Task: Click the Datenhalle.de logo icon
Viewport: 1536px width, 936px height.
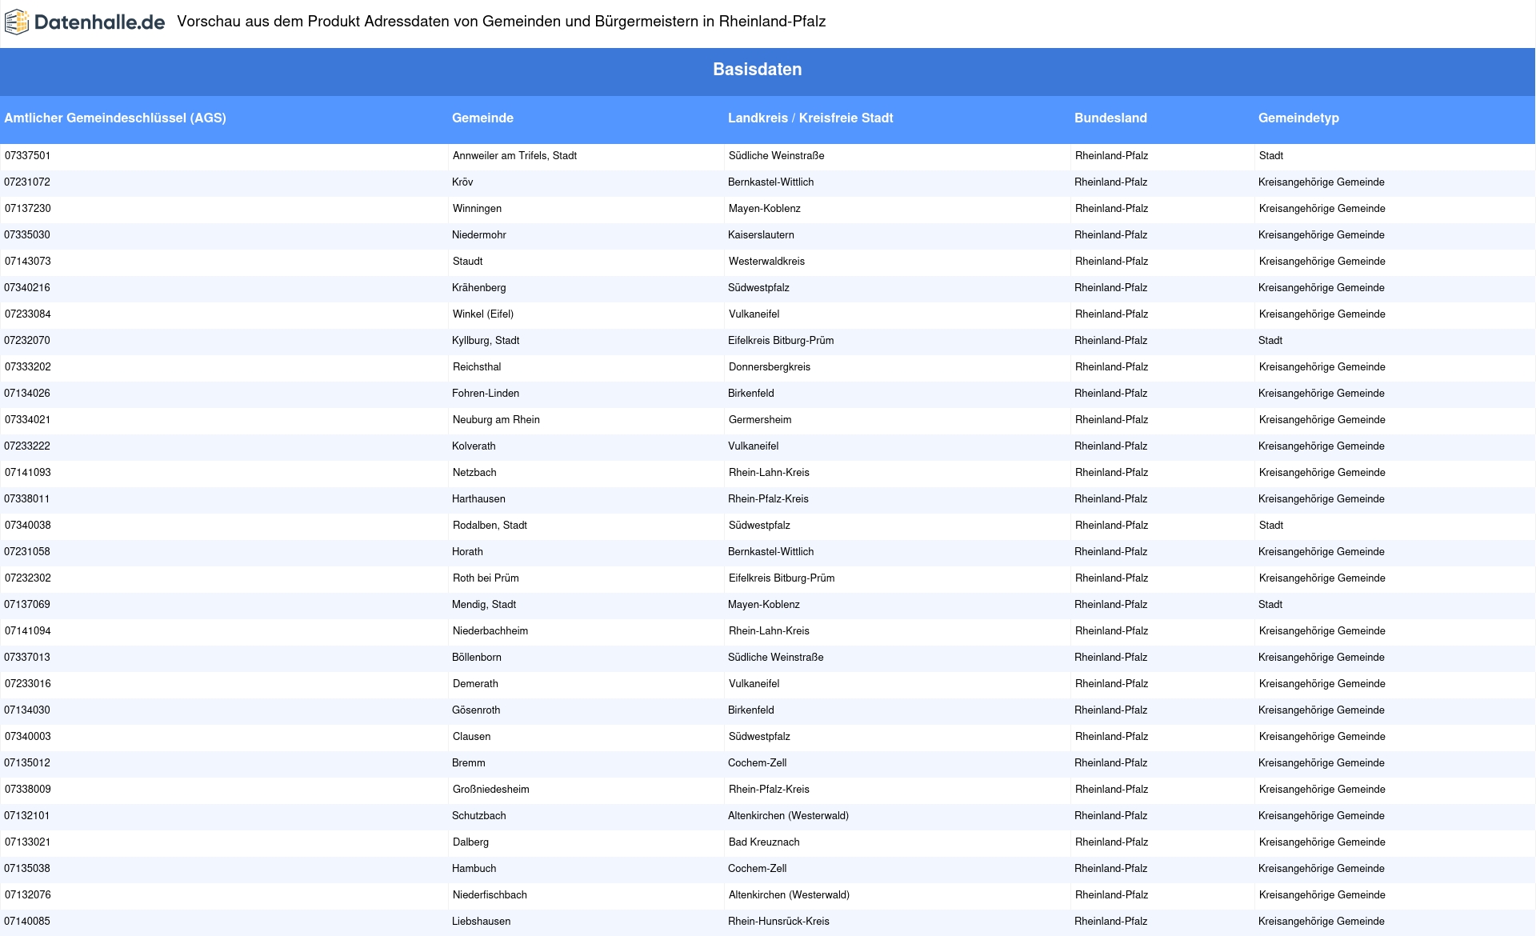Action: (17, 22)
